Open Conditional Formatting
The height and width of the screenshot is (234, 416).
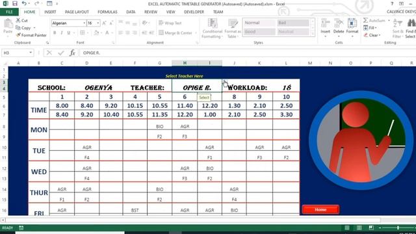tap(213, 29)
